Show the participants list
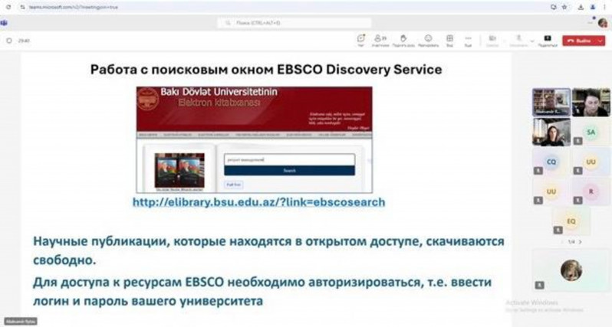 pos(380,40)
